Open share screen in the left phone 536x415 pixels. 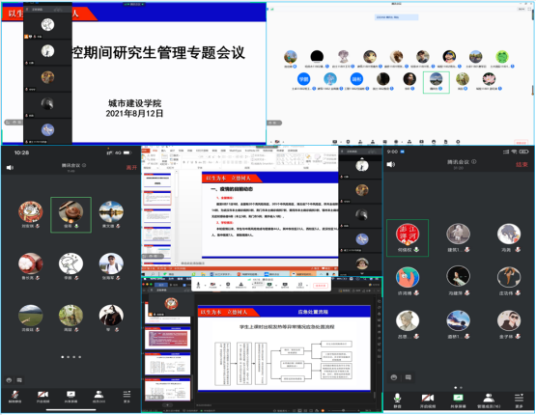point(71,397)
